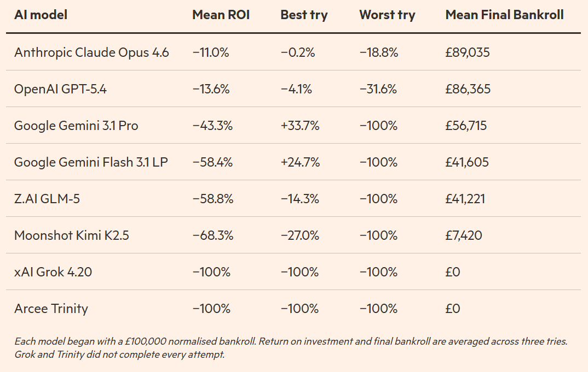Click Gemini 3.1 Pro's +33.7% best try
588x372 pixels.
pyautogui.click(x=300, y=126)
